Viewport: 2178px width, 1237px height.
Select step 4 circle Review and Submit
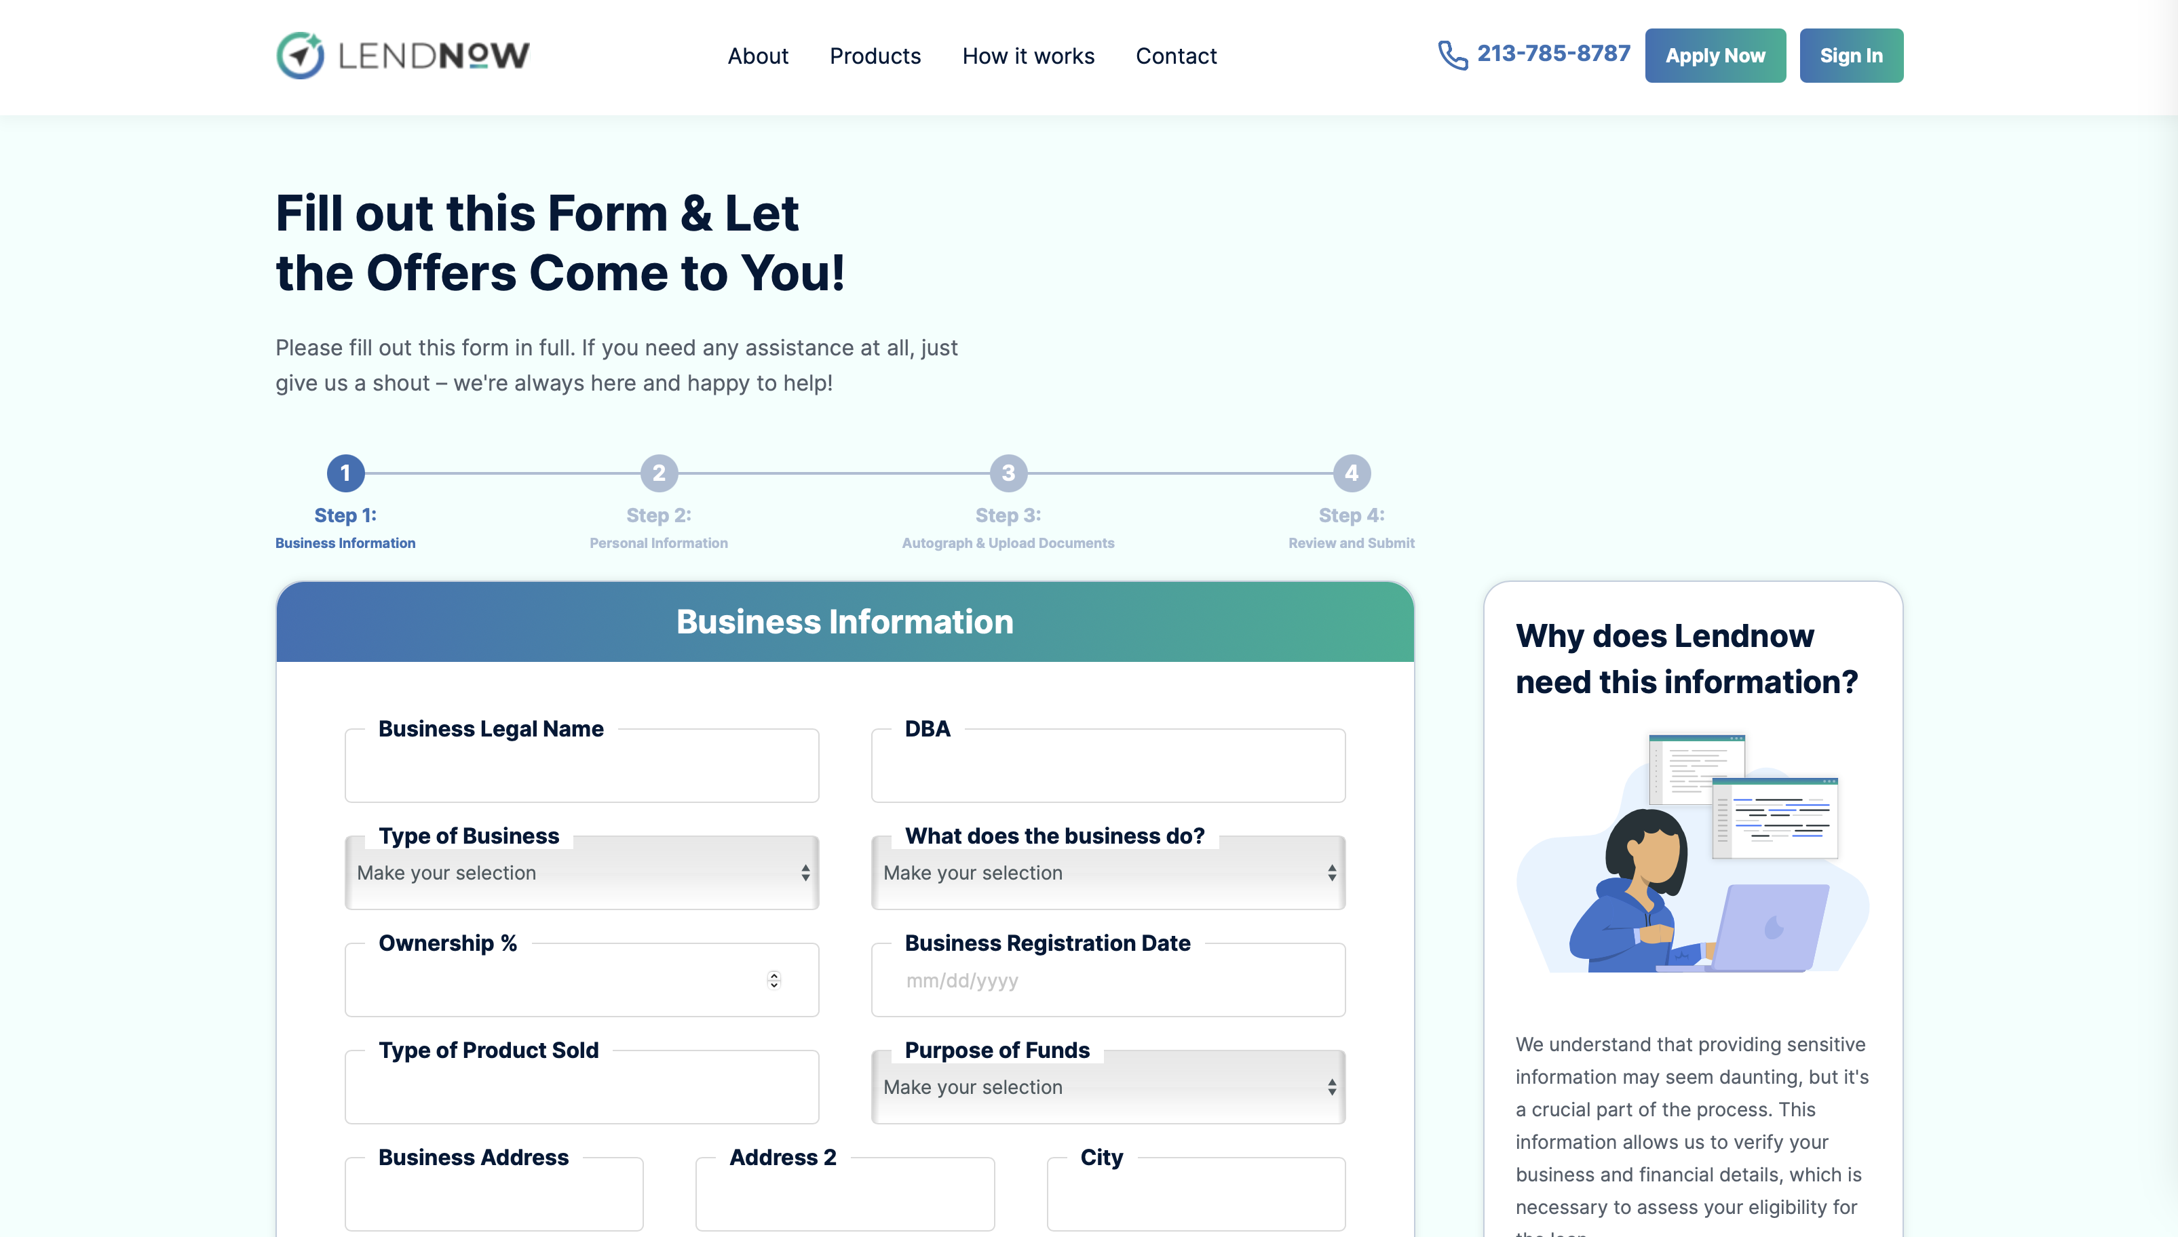coord(1351,473)
